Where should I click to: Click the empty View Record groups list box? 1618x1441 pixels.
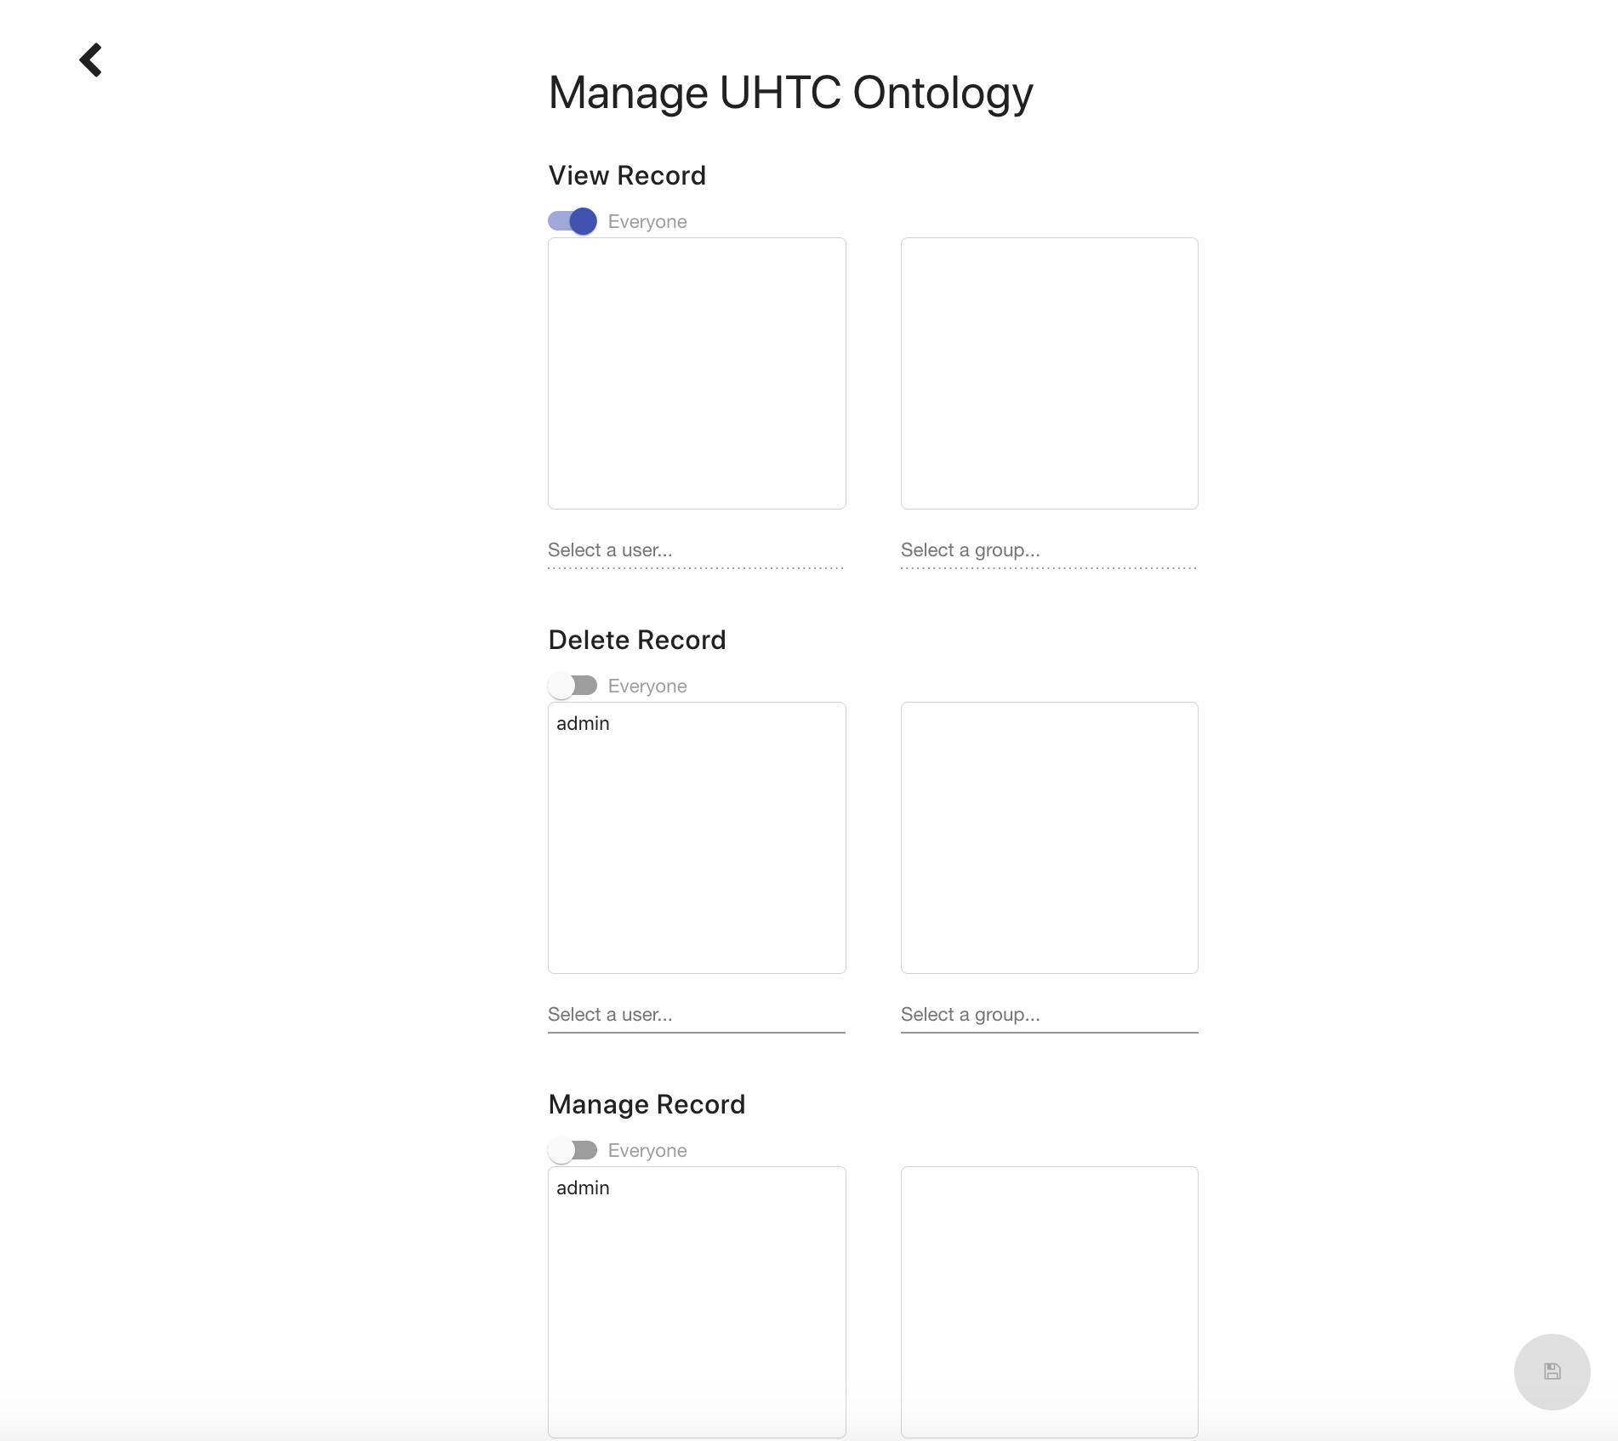(x=1049, y=373)
